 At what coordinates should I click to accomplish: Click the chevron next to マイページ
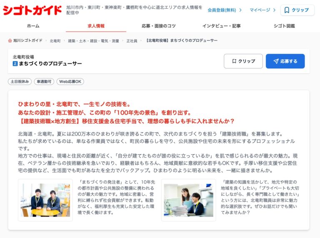click(x=274, y=10)
